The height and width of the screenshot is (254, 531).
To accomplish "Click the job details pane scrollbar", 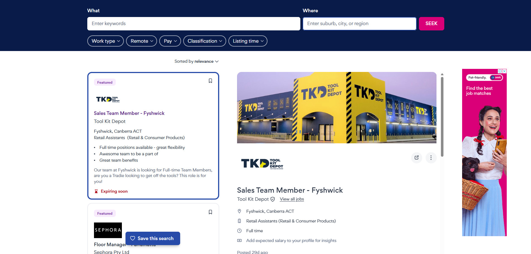I will tap(442, 117).
